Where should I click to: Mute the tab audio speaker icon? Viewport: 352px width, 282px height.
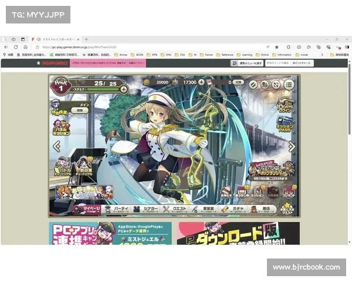[39, 39]
